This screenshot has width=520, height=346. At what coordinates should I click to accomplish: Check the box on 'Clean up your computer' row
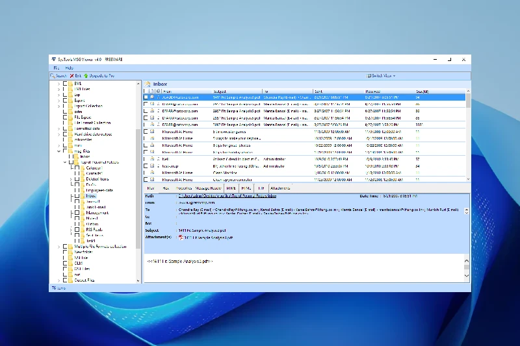point(146,179)
